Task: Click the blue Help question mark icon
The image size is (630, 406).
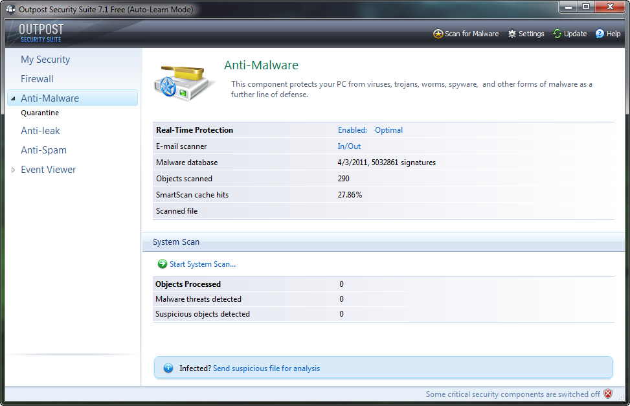Action: click(x=600, y=34)
